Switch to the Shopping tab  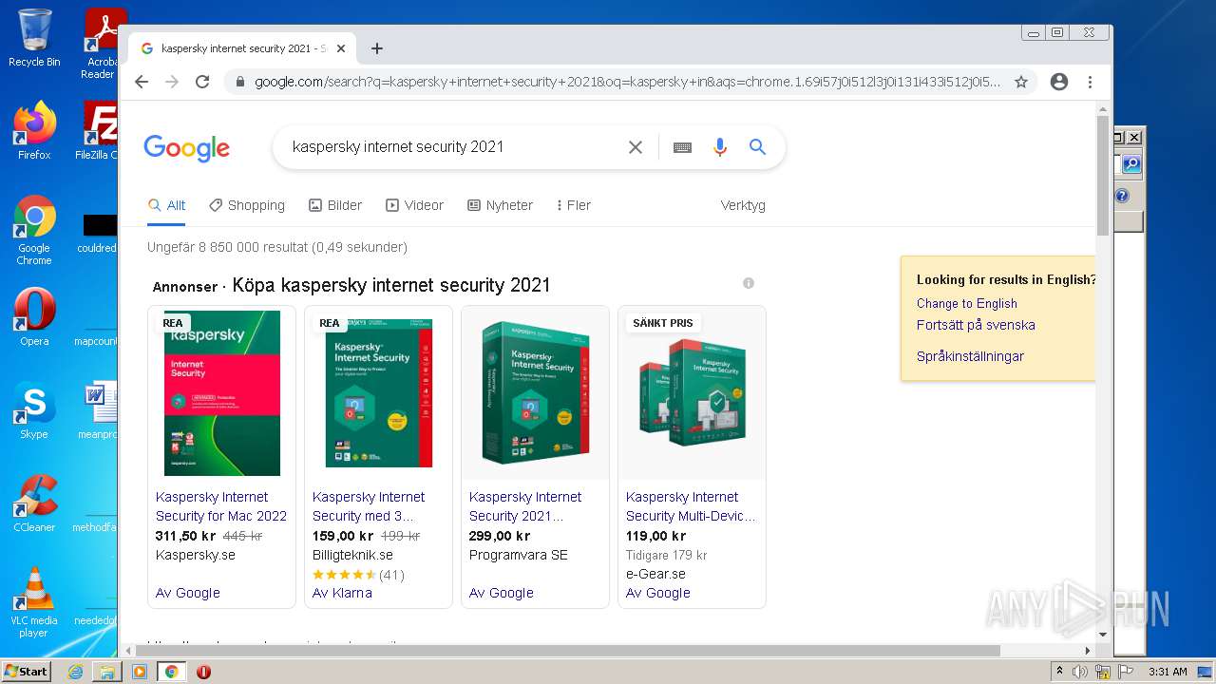[247, 205]
